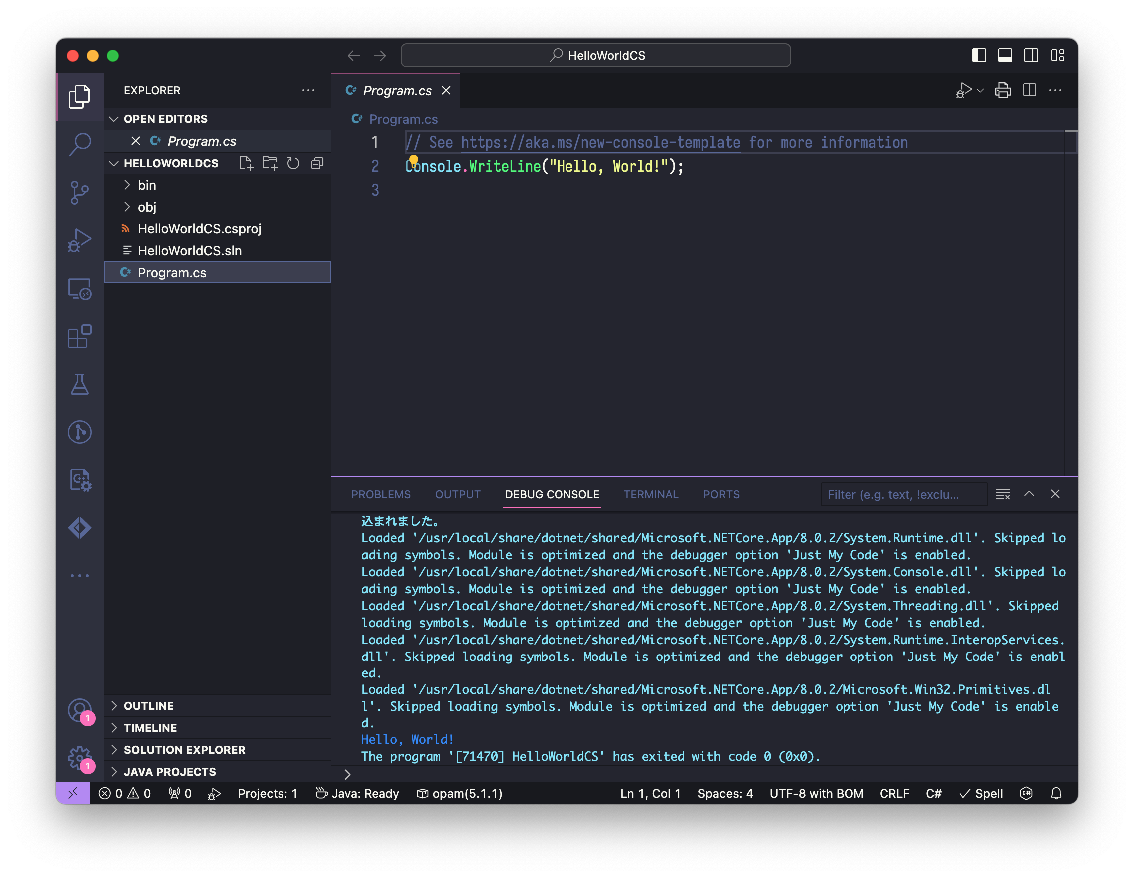
Task: Maximize the panel size with the chevron
Action: 1029,494
